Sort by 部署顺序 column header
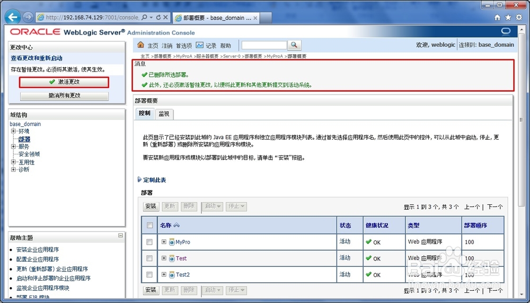This screenshot has width=530, height=303. point(475,226)
